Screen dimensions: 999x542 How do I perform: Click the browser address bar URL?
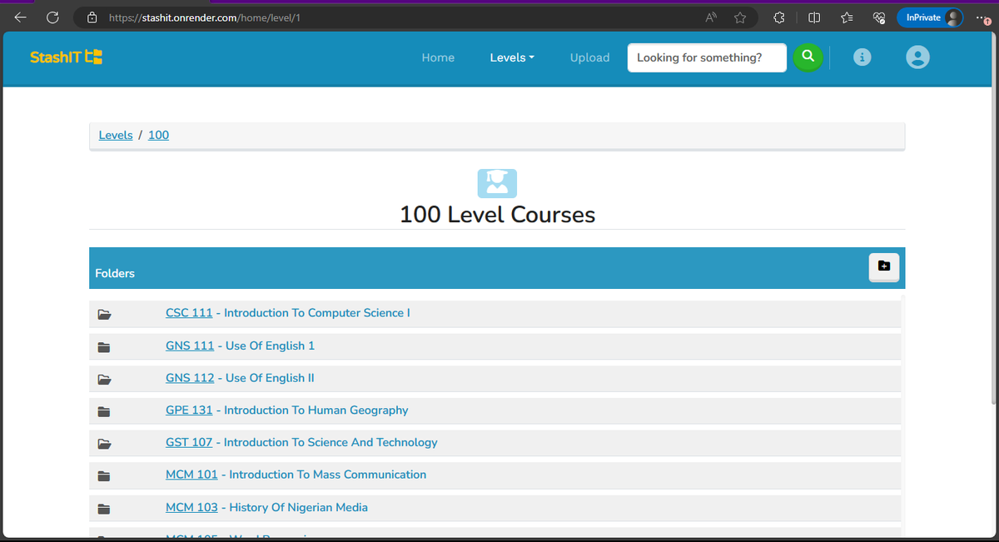pos(205,17)
